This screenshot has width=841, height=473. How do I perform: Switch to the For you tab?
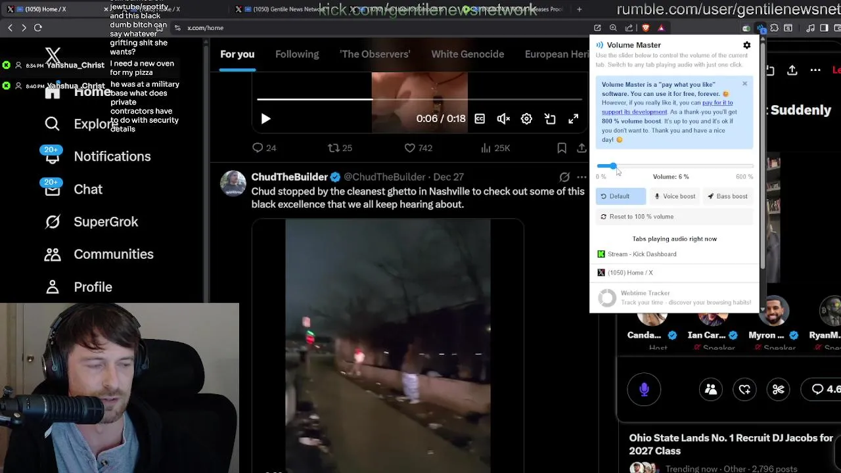pos(237,55)
